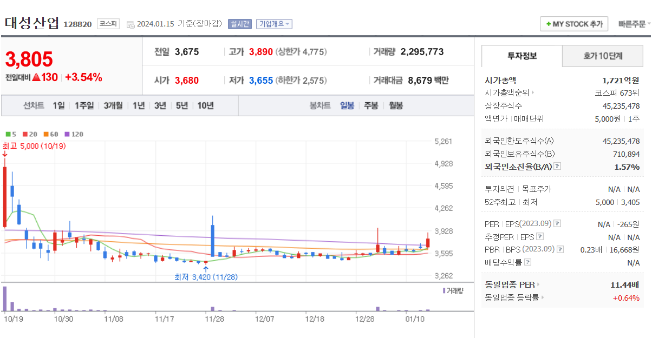The height and width of the screenshot is (338, 652).
Task: Click the 실시간 badge button
Action: [x=240, y=24]
